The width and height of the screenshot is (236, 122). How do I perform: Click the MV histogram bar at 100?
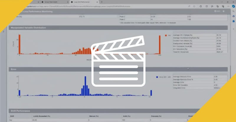click(160, 45)
